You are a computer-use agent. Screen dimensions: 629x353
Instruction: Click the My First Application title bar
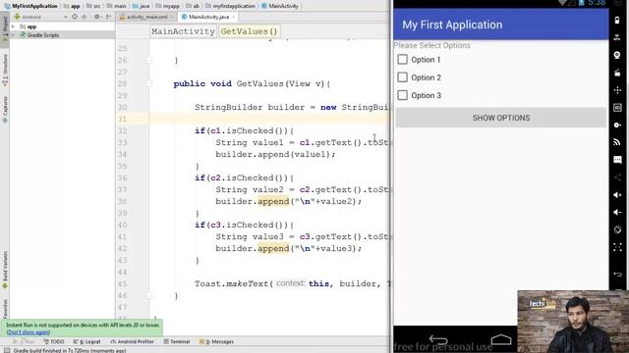tap(500, 25)
